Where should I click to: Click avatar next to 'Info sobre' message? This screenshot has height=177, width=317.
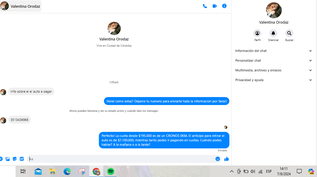pyautogui.click(x=3, y=92)
